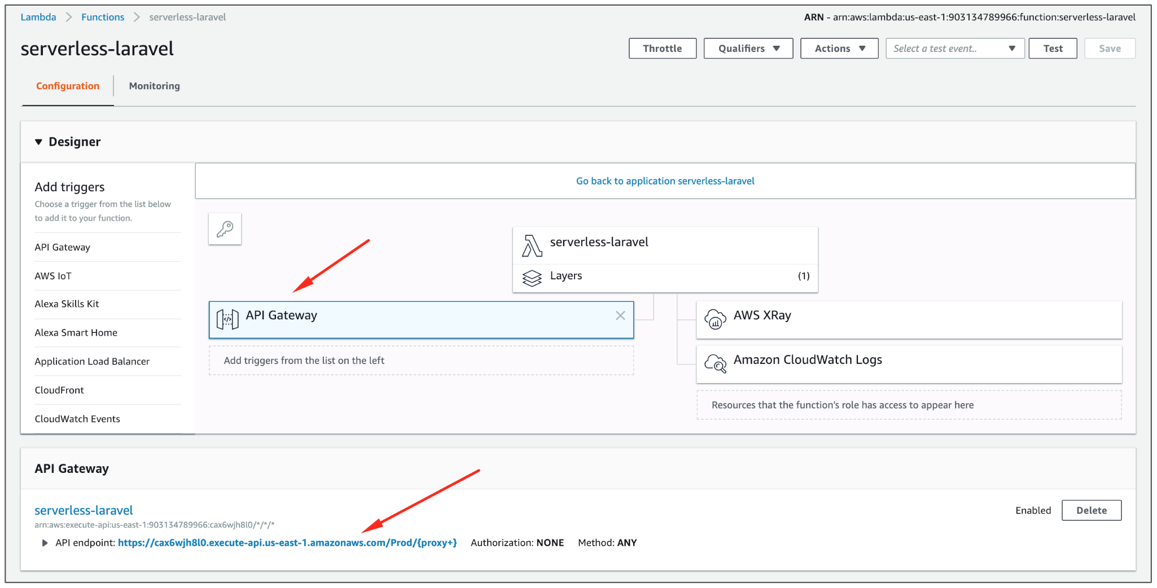Click the AWS XRay cloud icon
Screen dimensions: 1157x588
pyautogui.click(x=715, y=319)
